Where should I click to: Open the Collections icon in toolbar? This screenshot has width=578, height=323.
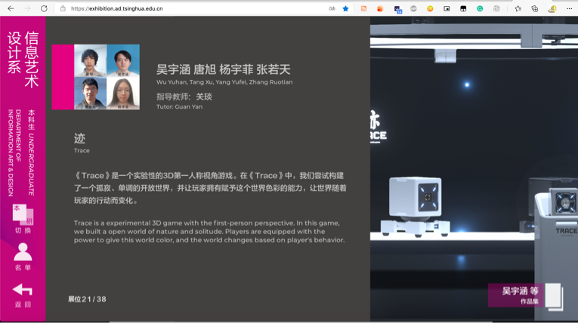[x=534, y=9]
